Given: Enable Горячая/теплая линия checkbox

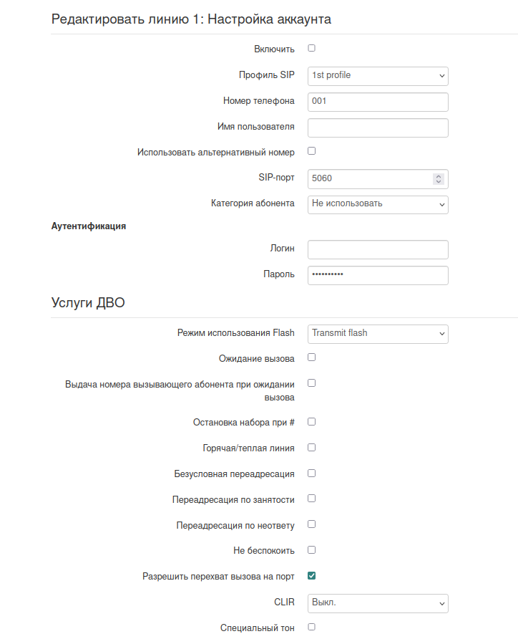Looking at the screenshot, I should pos(311,448).
